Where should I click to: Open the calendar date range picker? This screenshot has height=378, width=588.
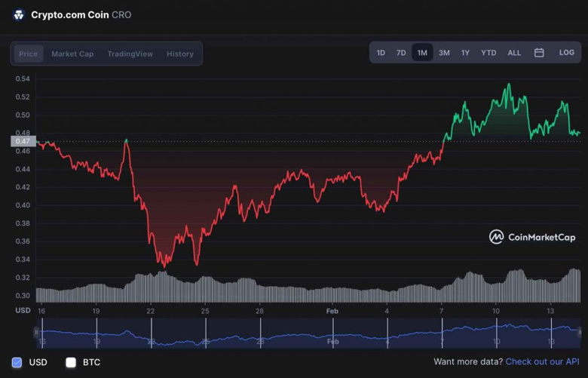pos(539,53)
